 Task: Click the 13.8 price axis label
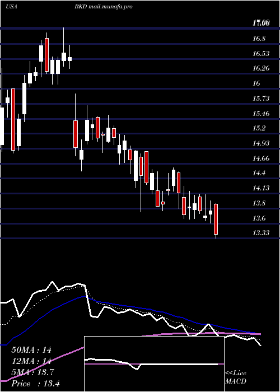(x=259, y=203)
